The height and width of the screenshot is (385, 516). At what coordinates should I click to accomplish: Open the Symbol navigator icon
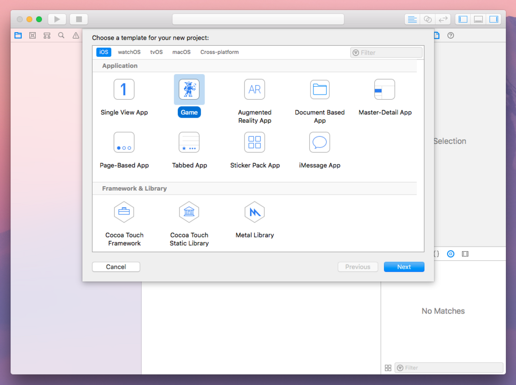pyautogui.click(x=47, y=36)
